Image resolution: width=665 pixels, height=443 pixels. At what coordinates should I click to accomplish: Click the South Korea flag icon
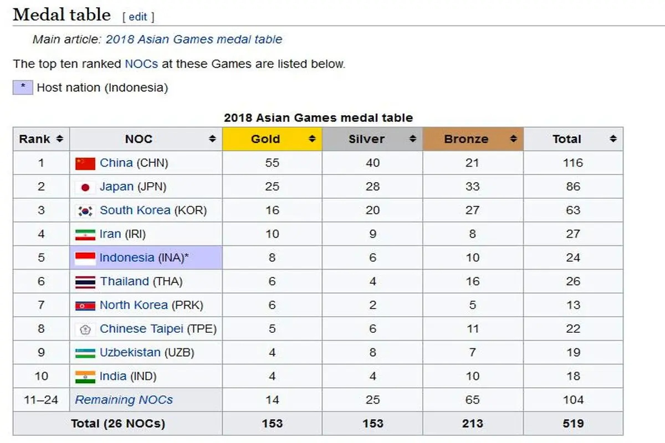pyautogui.click(x=85, y=211)
